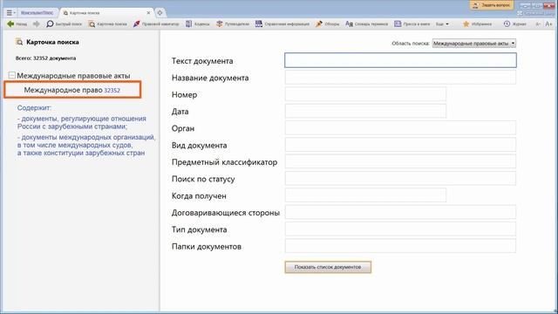Click the Вид документа field
The height and width of the screenshot is (314, 558).
(x=400, y=145)
